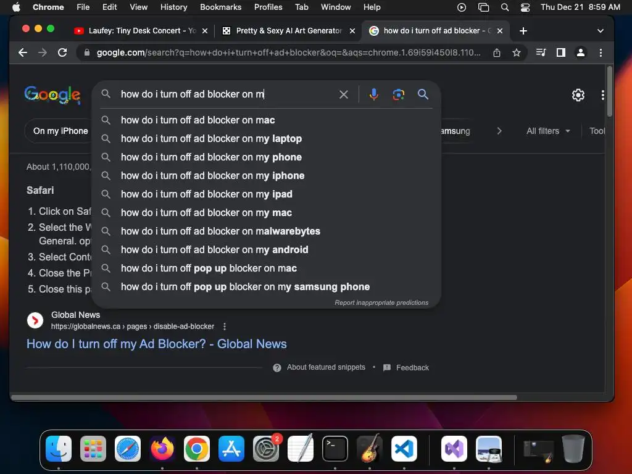Select suggestion 'on my mac'
This screenshot has height=474, width=632.
(x=266, y=213)
